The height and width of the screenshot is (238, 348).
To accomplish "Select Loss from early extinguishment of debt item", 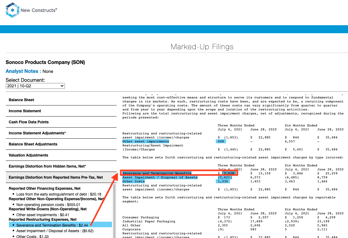I will click(59, 194).
